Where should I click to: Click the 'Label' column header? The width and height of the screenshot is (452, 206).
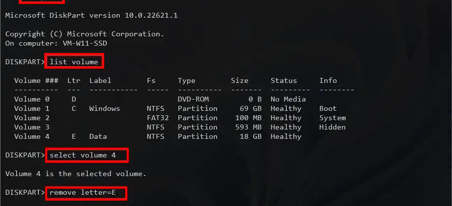pos(100,80)
